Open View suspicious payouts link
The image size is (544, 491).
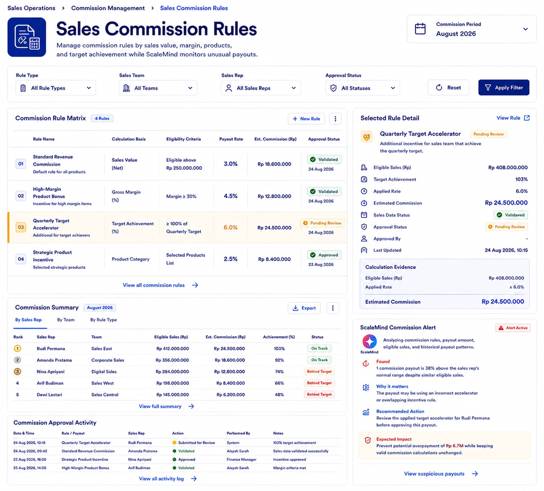(441, 474)
